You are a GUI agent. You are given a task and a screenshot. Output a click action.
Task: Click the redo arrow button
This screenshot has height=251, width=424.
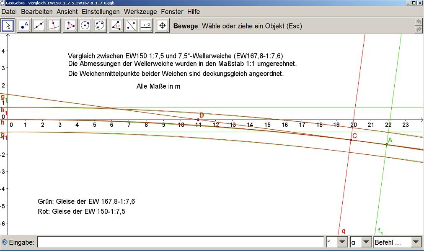tap(418, 29)
